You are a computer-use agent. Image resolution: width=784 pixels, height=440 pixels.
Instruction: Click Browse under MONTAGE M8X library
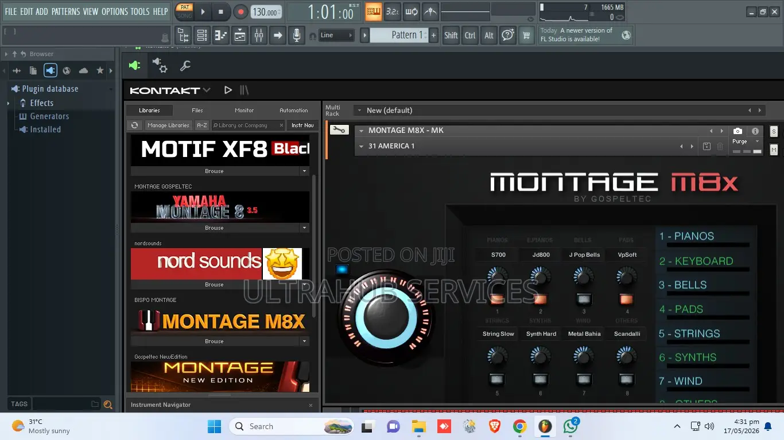coord(215,341)
